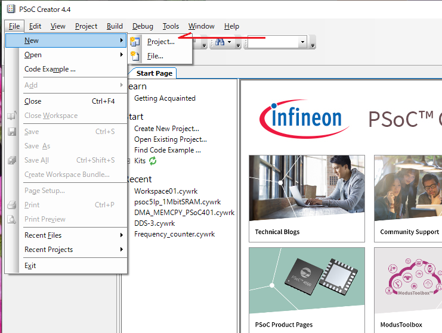Image resolution: width=442 pixels, height=333 pixels.
Task: Expand the New submenu arrow
Action: click(x=122, y=41)
